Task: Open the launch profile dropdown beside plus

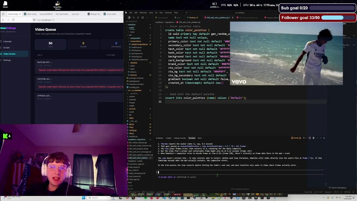Action: point(307,138)
